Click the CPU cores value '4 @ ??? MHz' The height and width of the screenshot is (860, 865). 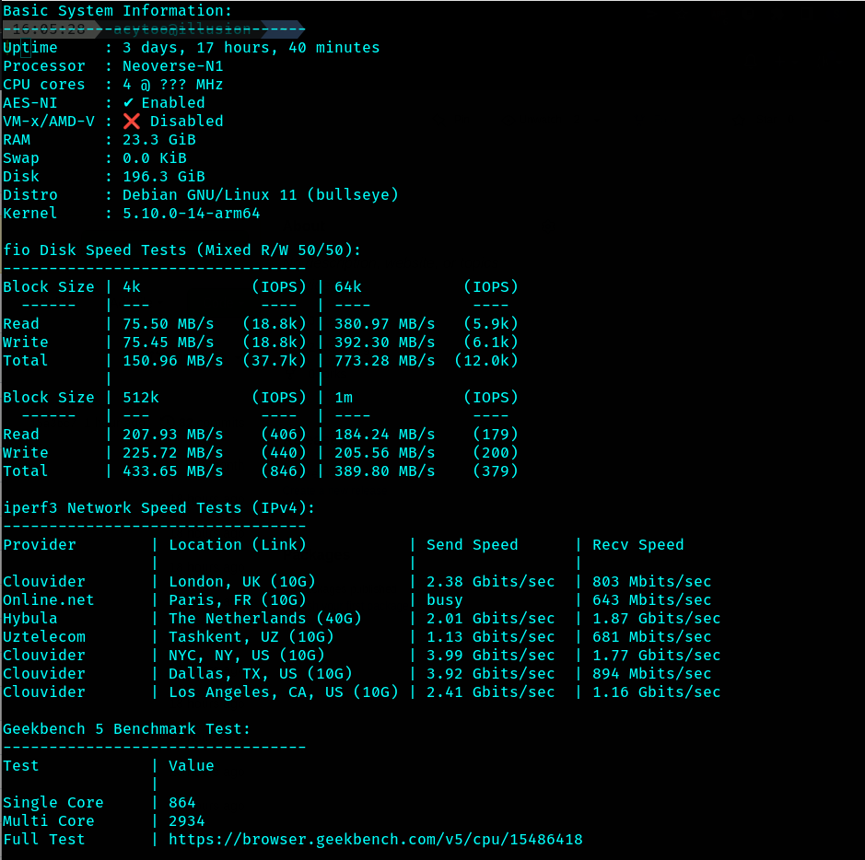(x=172, y=85)
